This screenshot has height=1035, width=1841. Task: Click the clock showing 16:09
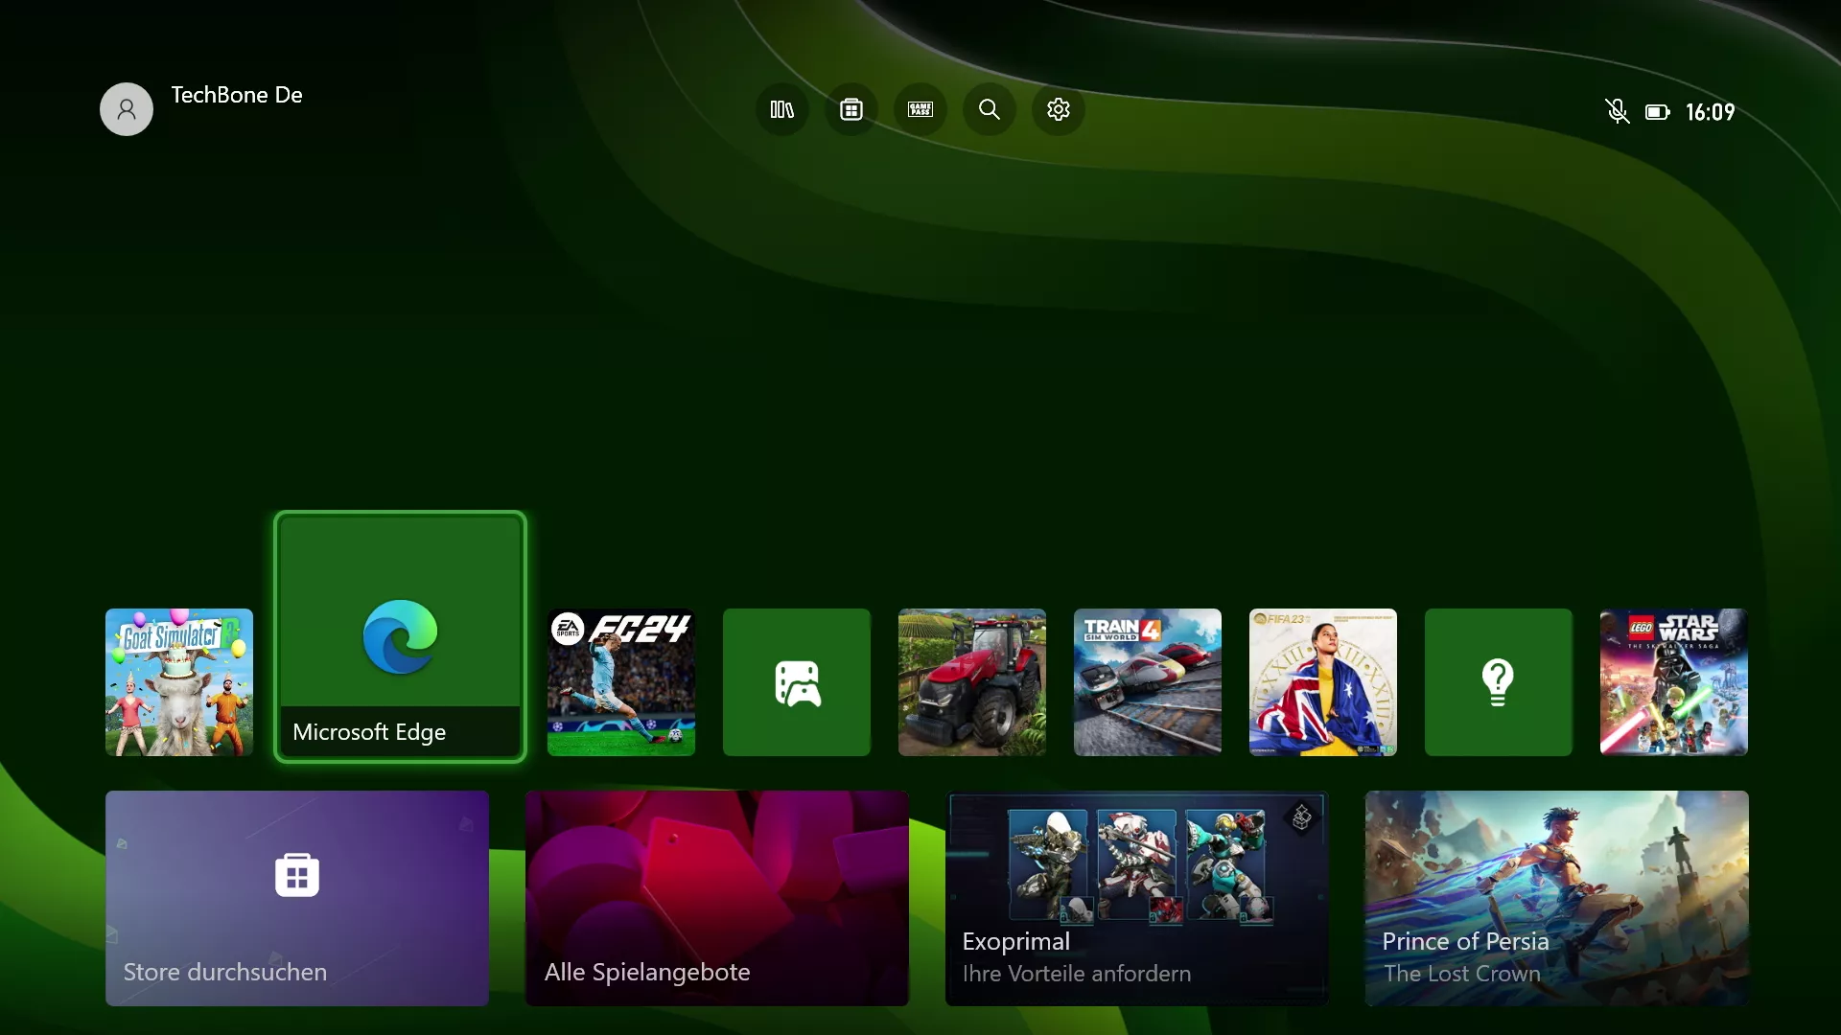point(1711,112)
